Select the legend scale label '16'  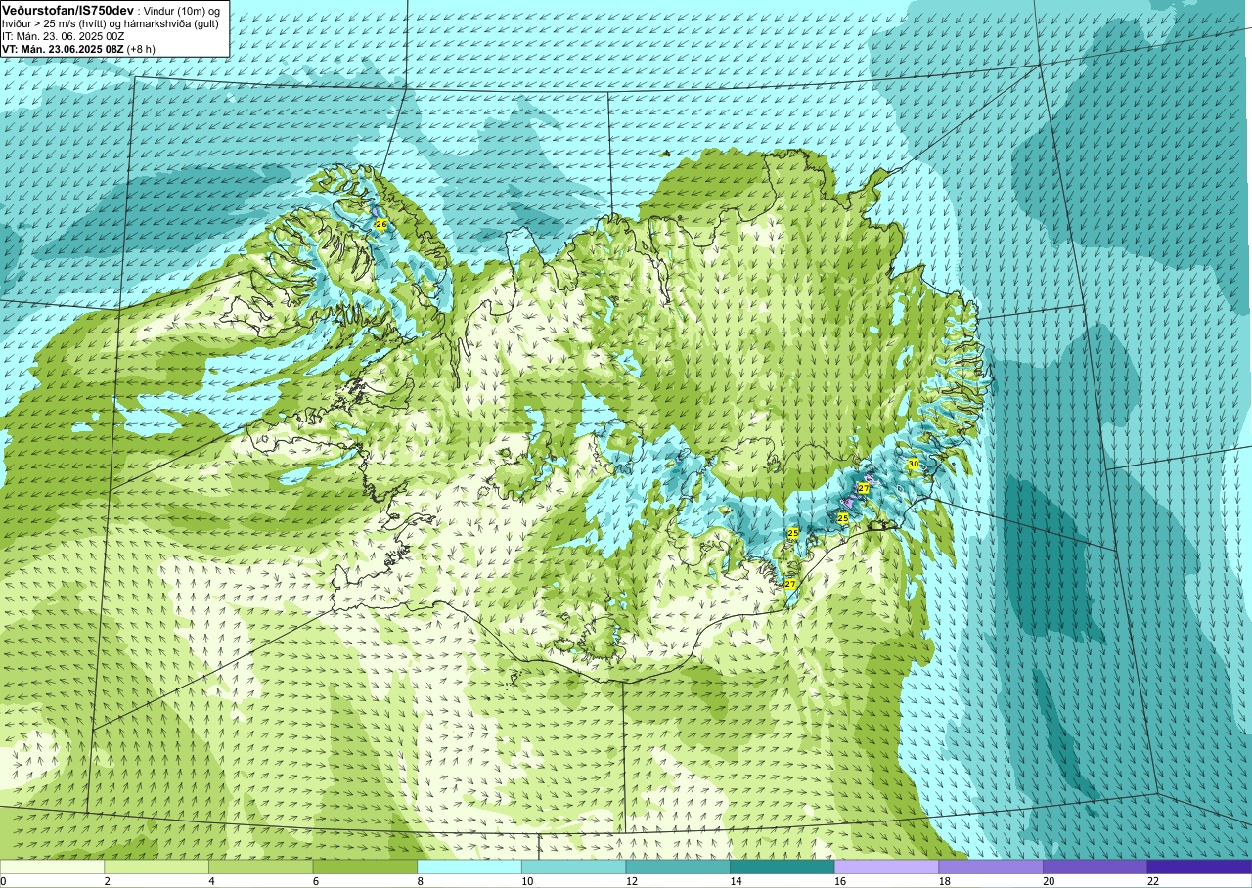coord(839,881)
